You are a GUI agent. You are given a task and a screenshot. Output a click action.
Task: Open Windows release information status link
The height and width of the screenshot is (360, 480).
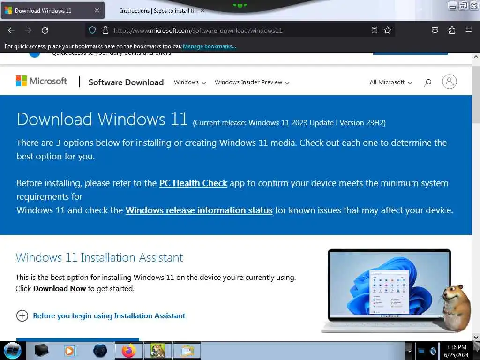[199, 210]
